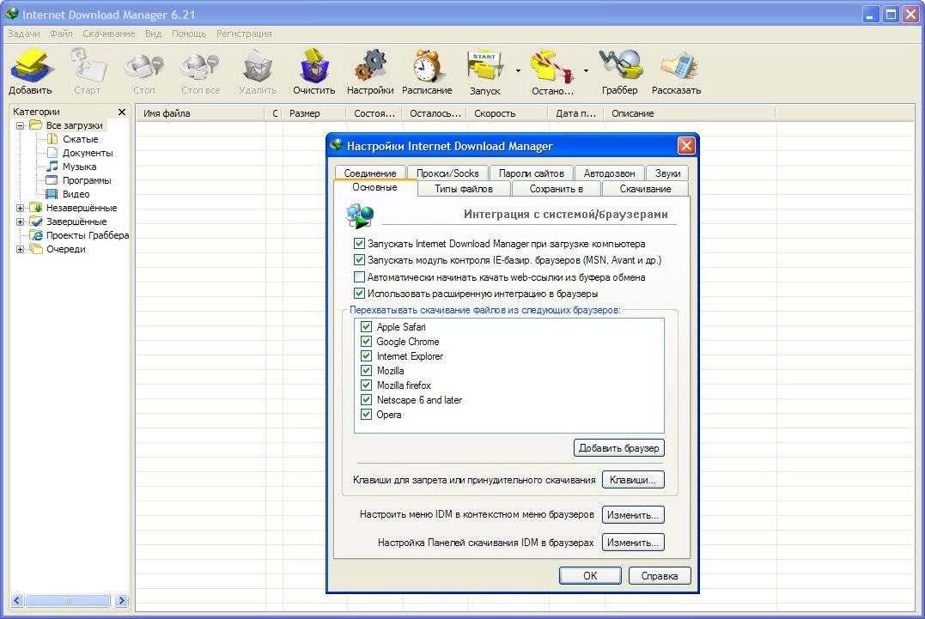Close the Категории panel with the X
Viewport: 925px width, 619px height.
click(x=121, y=112)
